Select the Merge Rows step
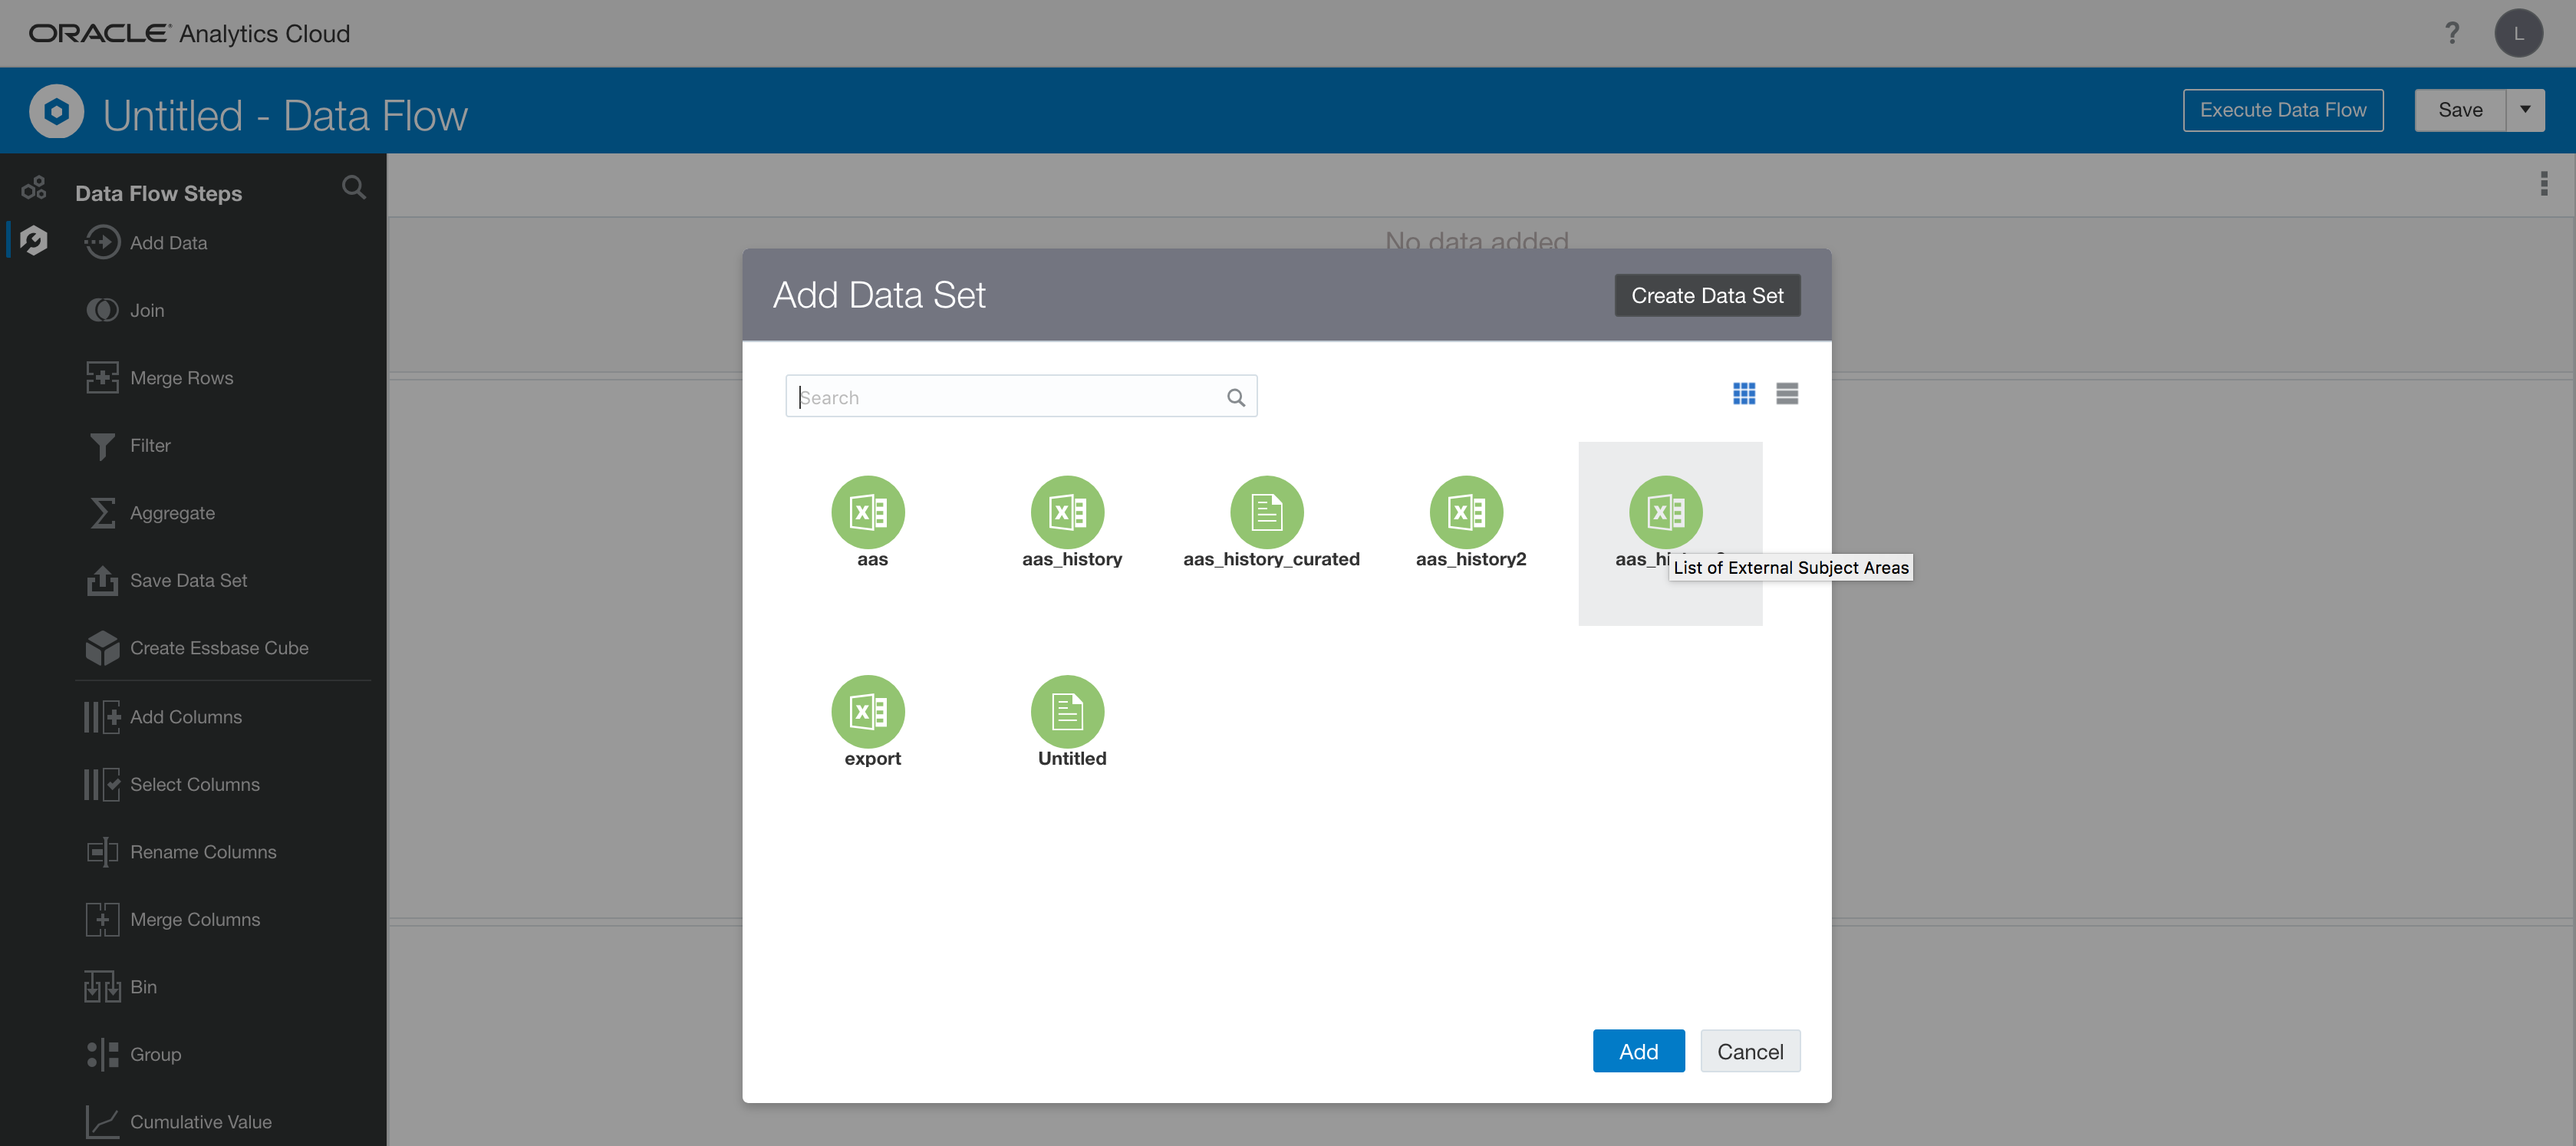 point(160,377)
